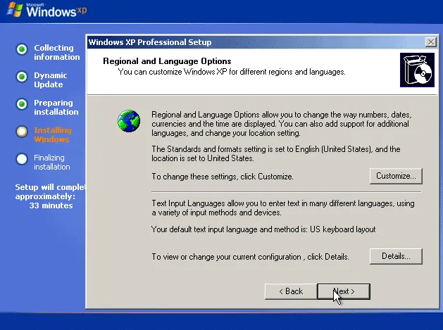The image size is (443, 330).
Task: Click the globe icon
Action: pos(129,121)
